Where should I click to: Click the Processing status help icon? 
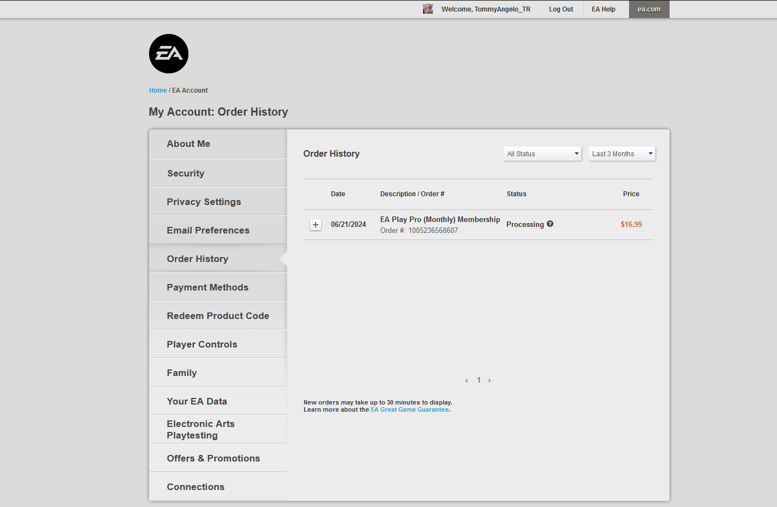tap(550, 224)
